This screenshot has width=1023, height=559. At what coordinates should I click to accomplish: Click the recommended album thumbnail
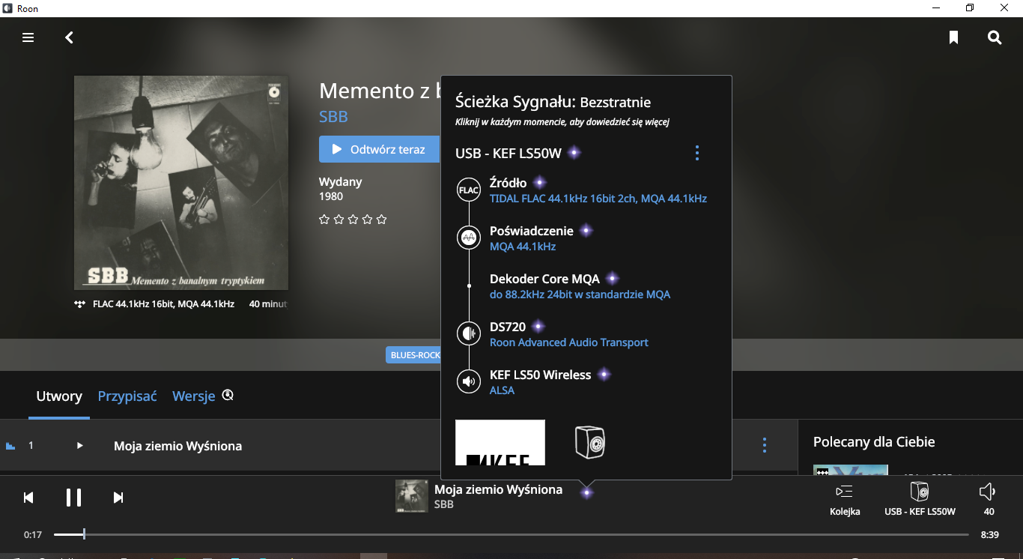click(851, 470)
